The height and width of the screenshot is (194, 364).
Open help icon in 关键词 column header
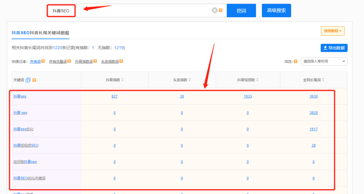click(34, 80)
